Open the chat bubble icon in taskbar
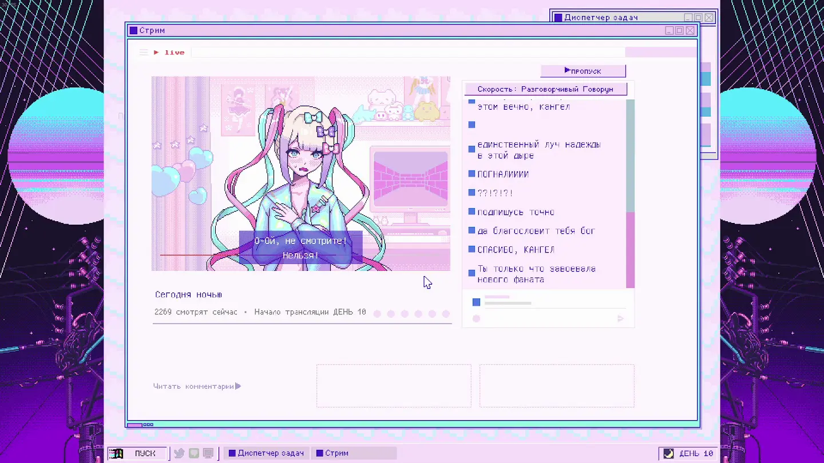The width and height of the screenshot is (824, 463). click(x=194, y=453)
